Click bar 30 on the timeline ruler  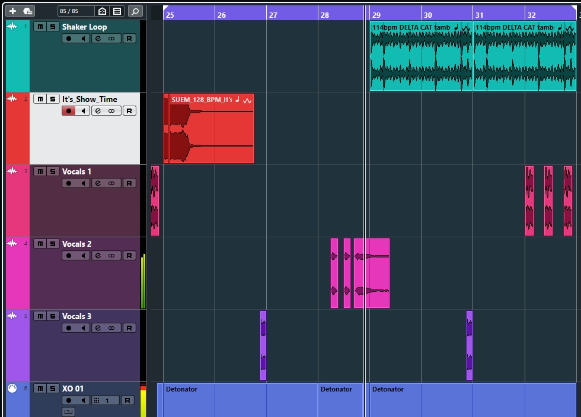click(428, 15)
